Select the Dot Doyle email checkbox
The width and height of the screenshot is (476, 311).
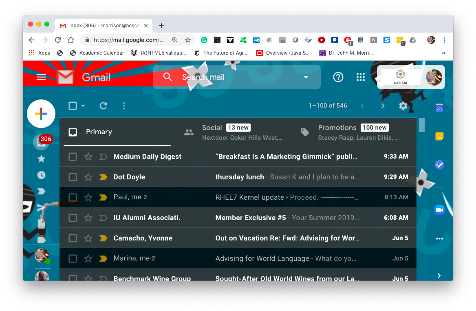coord(73,177)
